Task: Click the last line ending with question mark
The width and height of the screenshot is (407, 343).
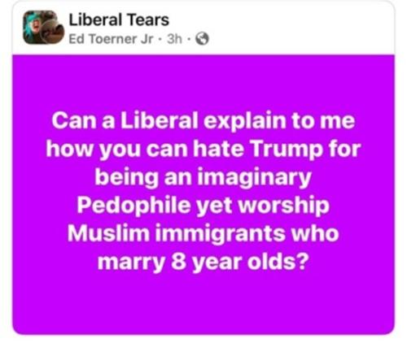Action: point(203,262)
